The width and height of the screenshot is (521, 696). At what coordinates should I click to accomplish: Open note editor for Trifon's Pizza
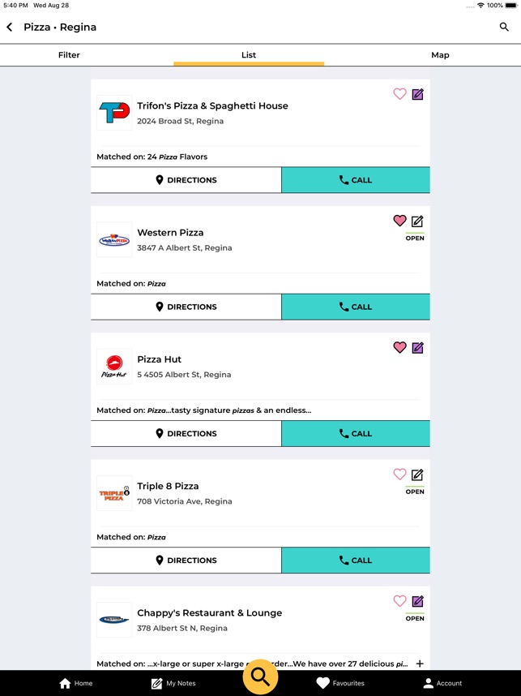417,94
